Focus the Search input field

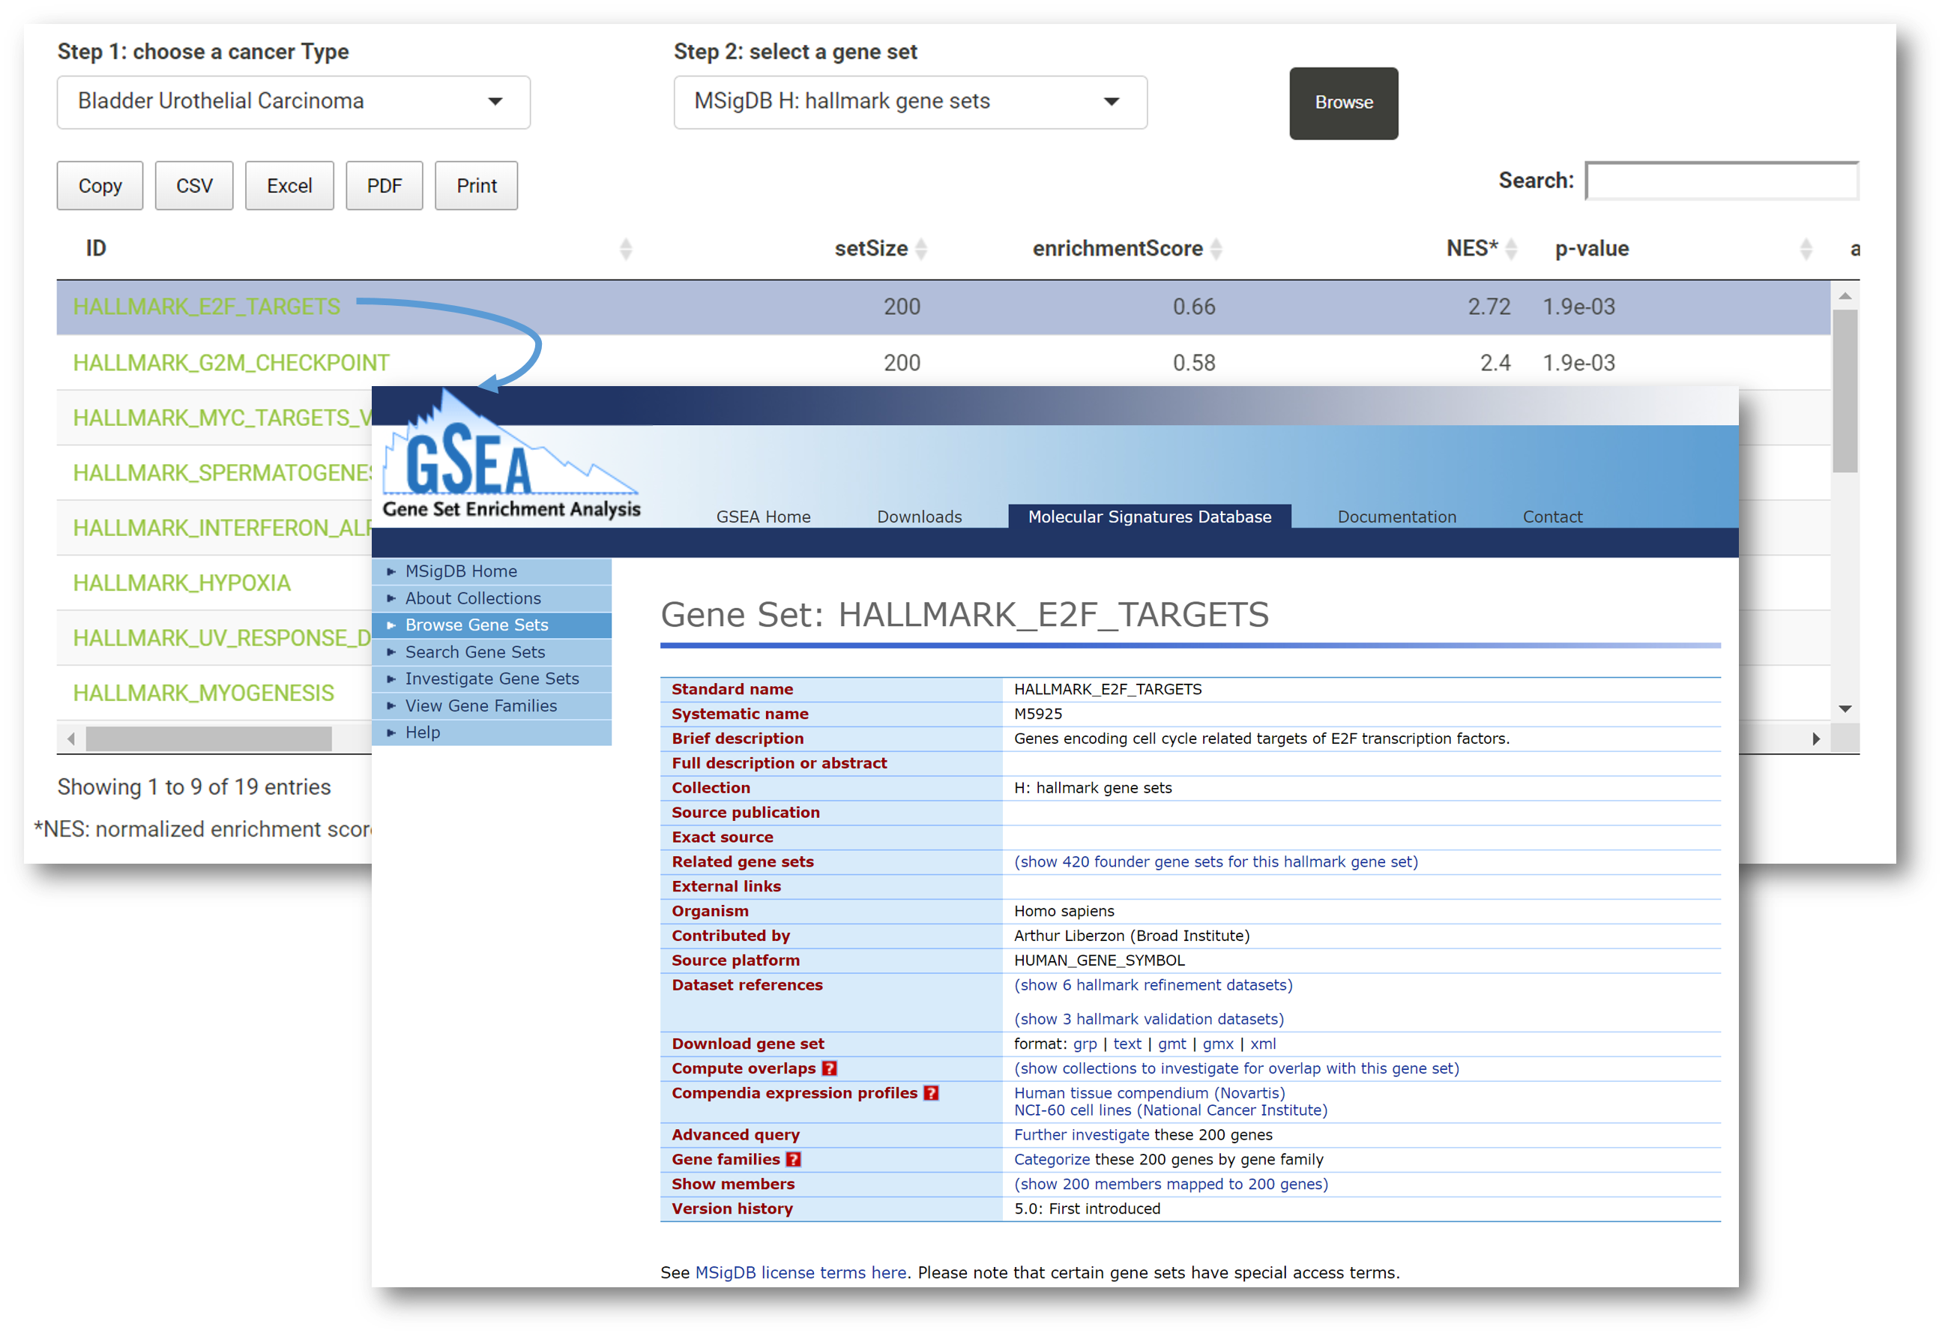tap(1722, 181)
